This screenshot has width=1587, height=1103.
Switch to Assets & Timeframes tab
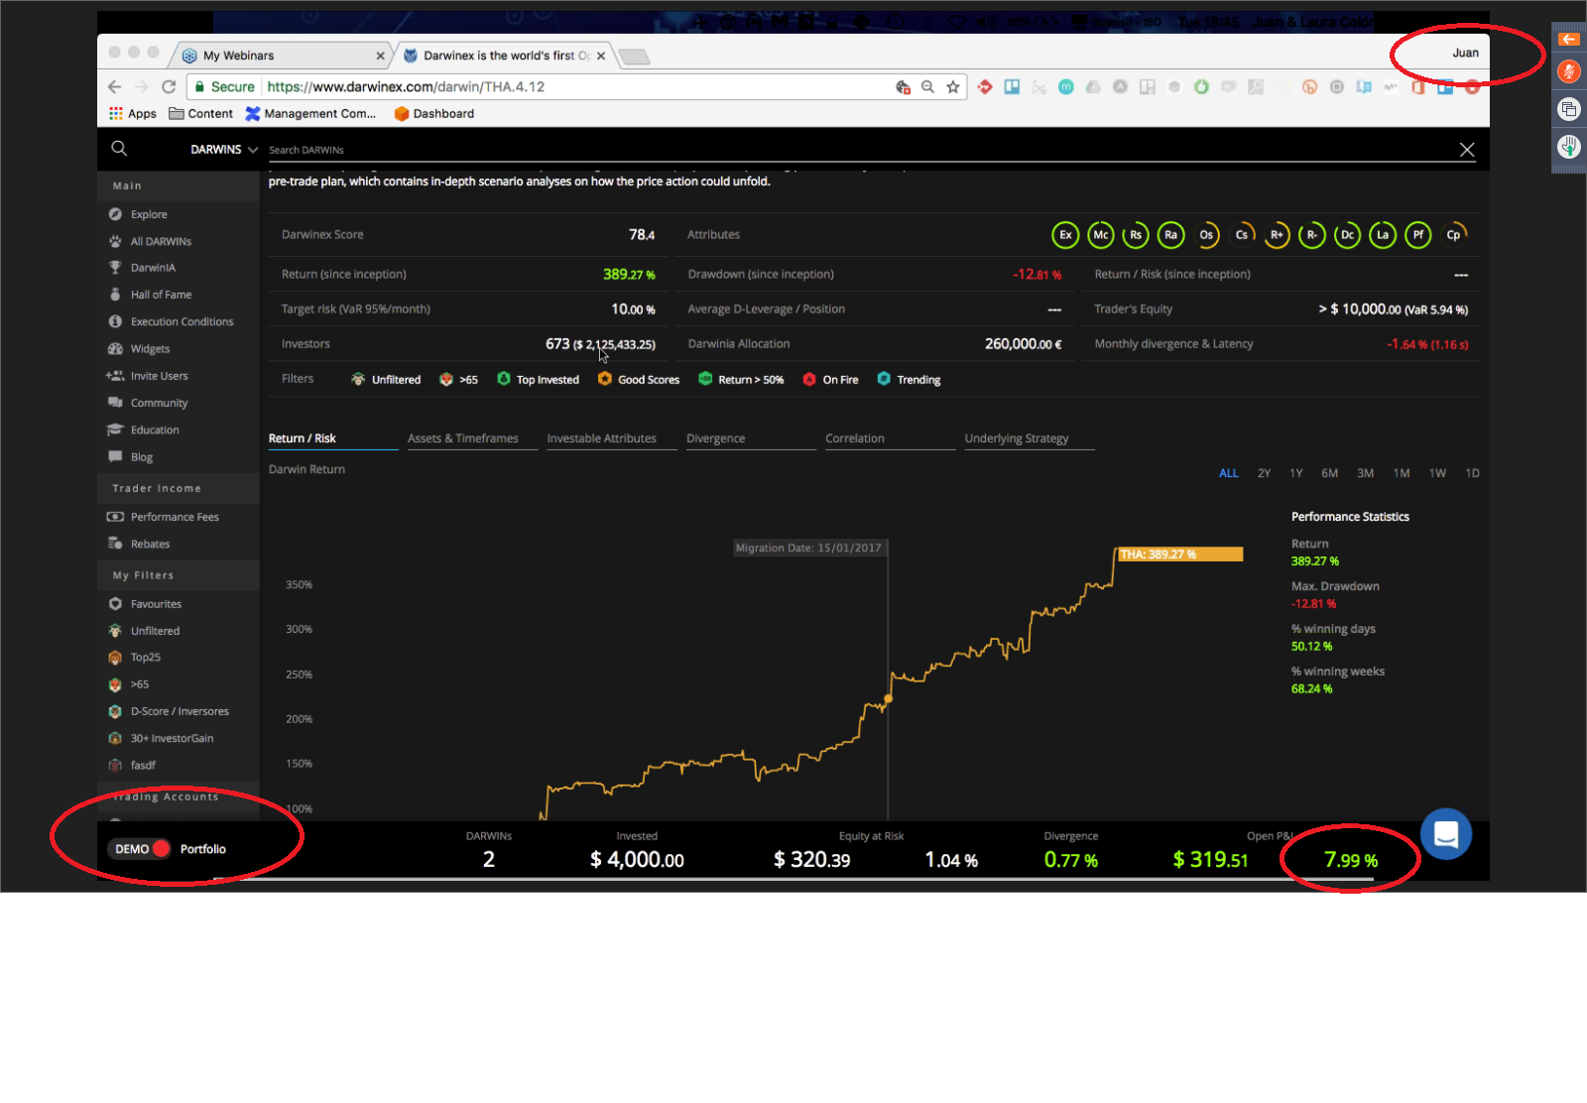472,438
